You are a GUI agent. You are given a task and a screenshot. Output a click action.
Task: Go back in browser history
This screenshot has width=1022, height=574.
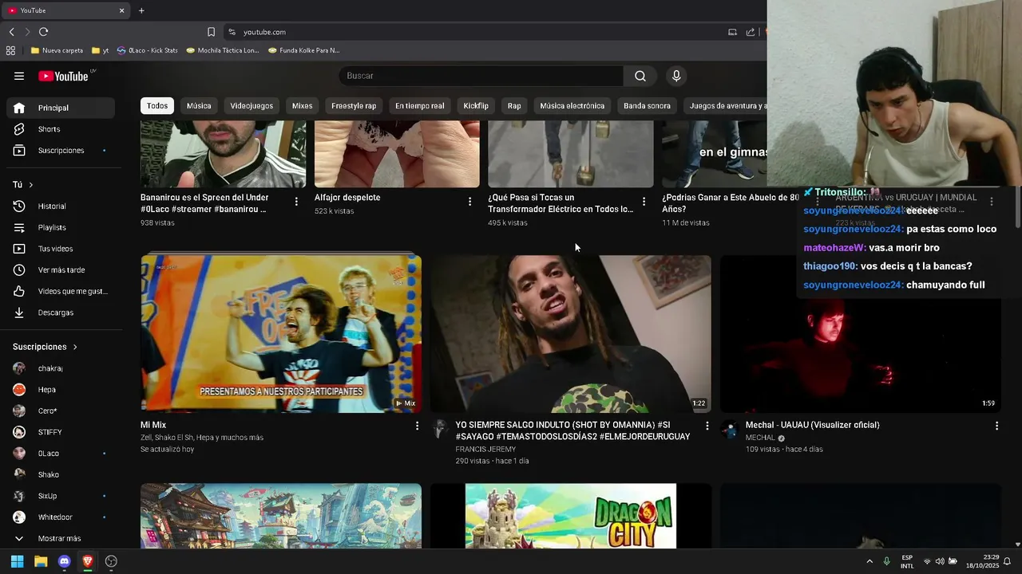(x=11, y=32)
